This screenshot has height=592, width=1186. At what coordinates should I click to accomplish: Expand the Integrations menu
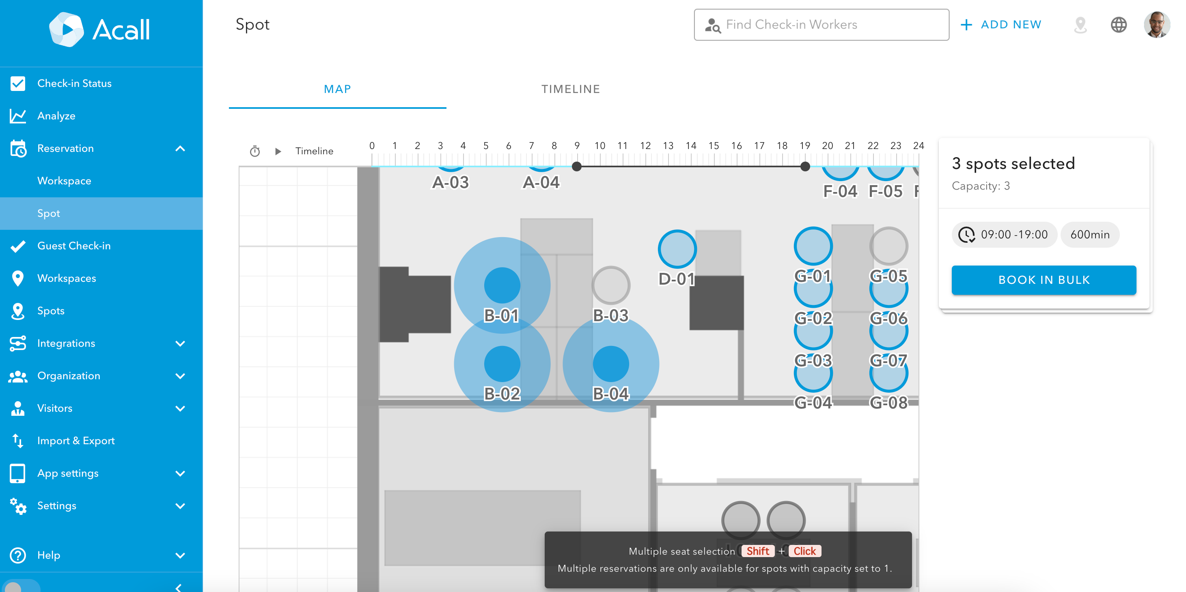[181, 343]
